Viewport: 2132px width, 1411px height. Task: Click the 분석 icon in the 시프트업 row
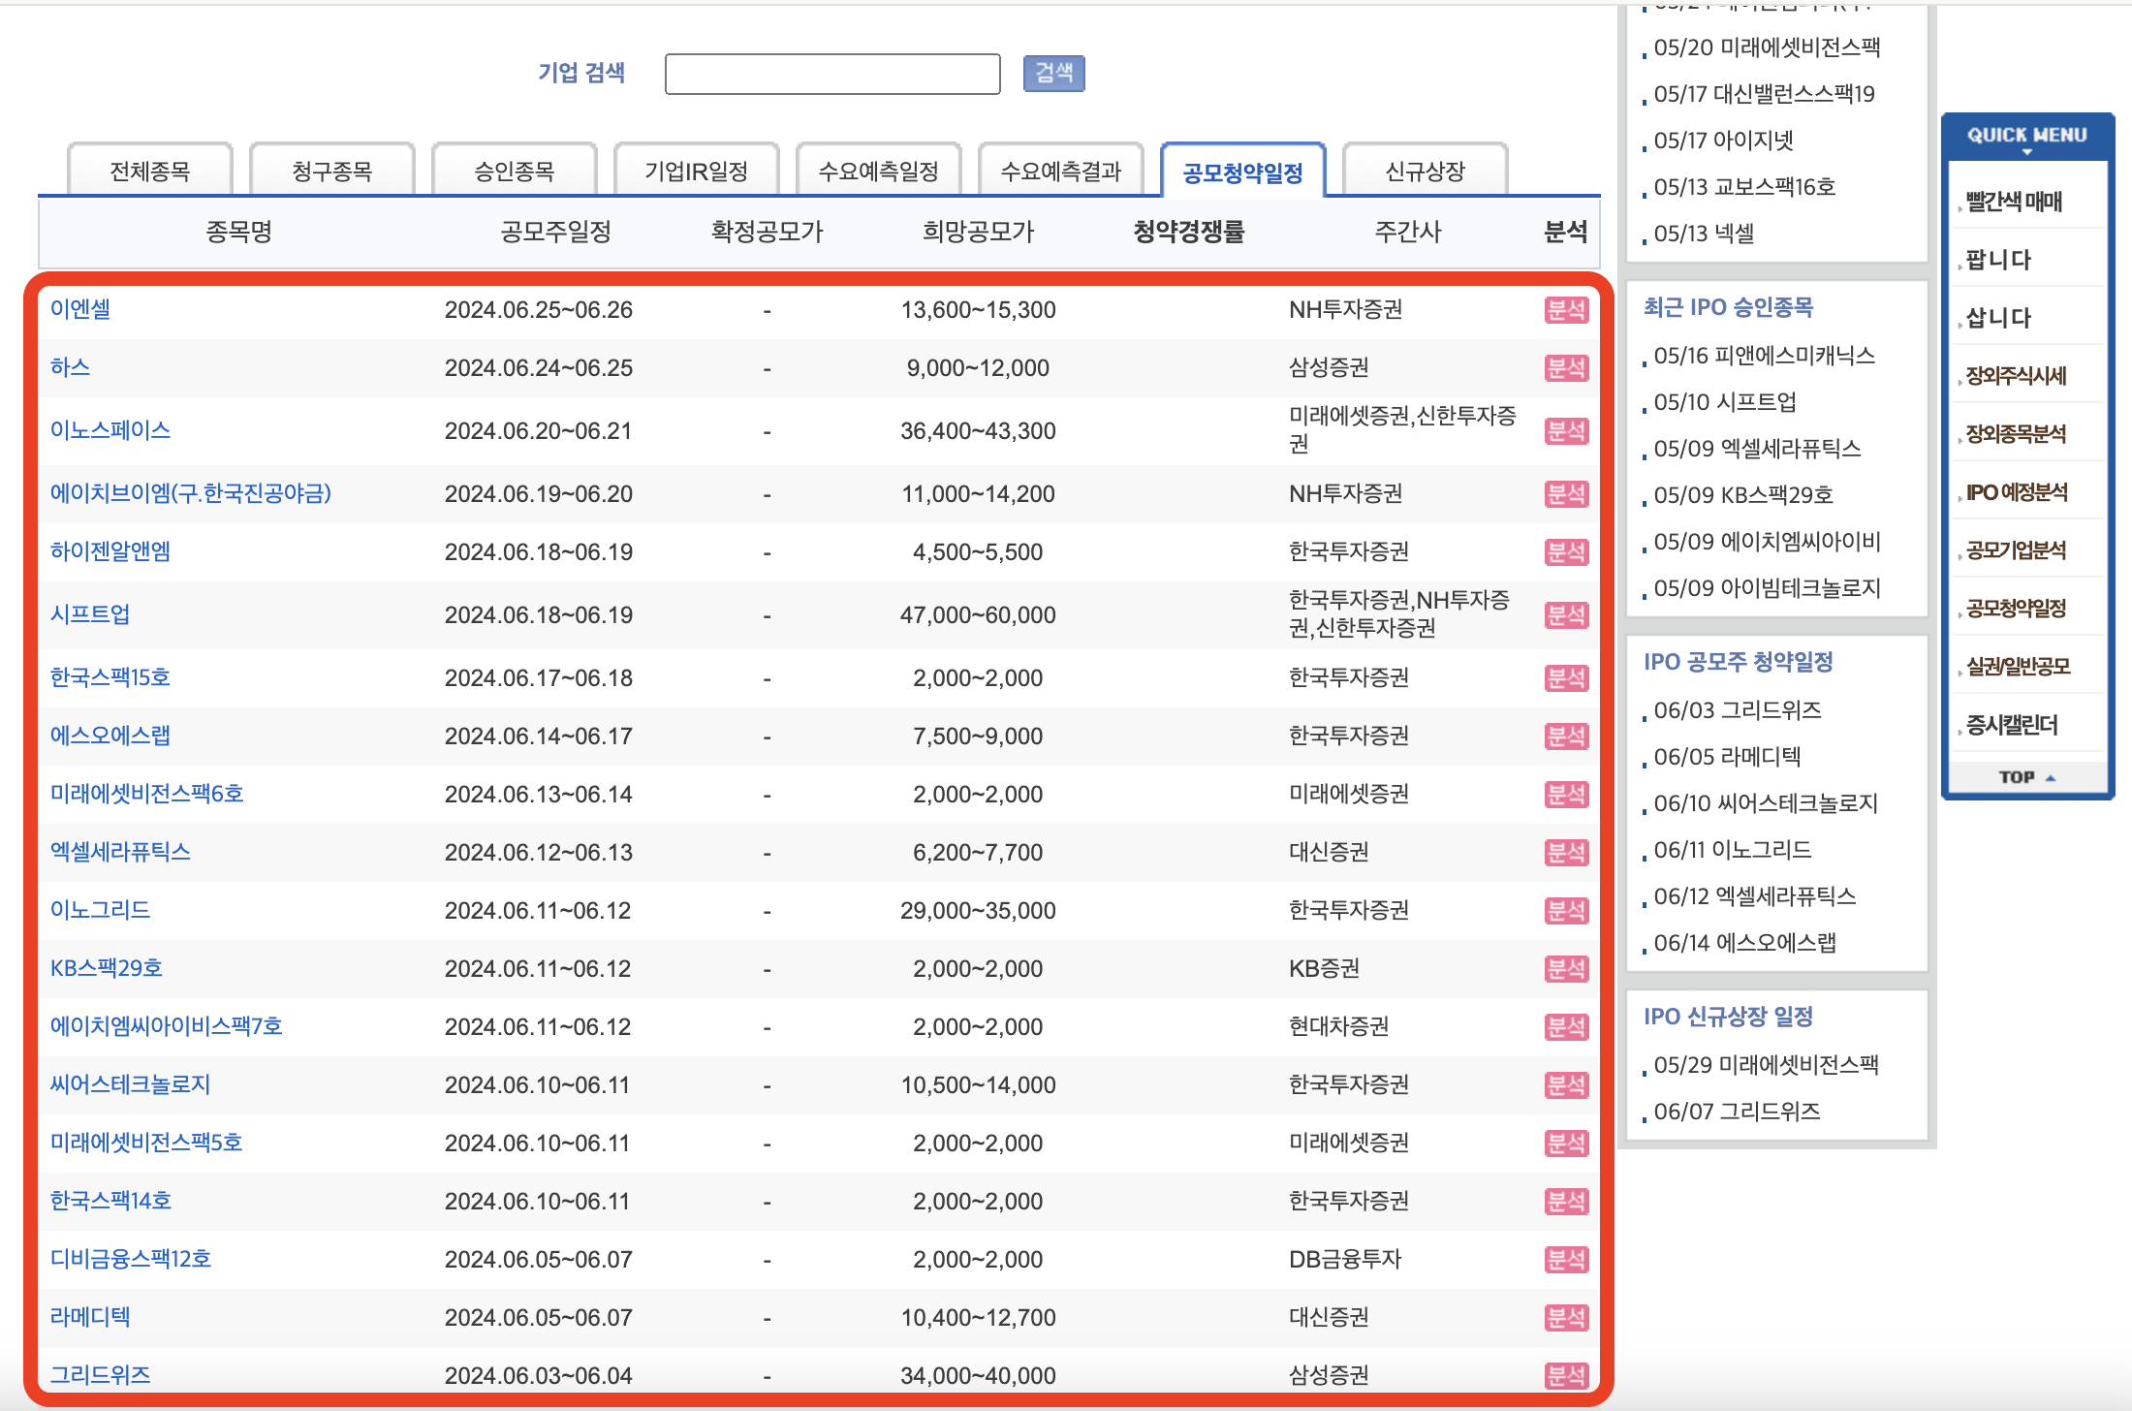pos(1565,615)
